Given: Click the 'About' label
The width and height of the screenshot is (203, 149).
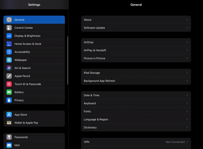Looking at the screenshot, I should [88, 20].
